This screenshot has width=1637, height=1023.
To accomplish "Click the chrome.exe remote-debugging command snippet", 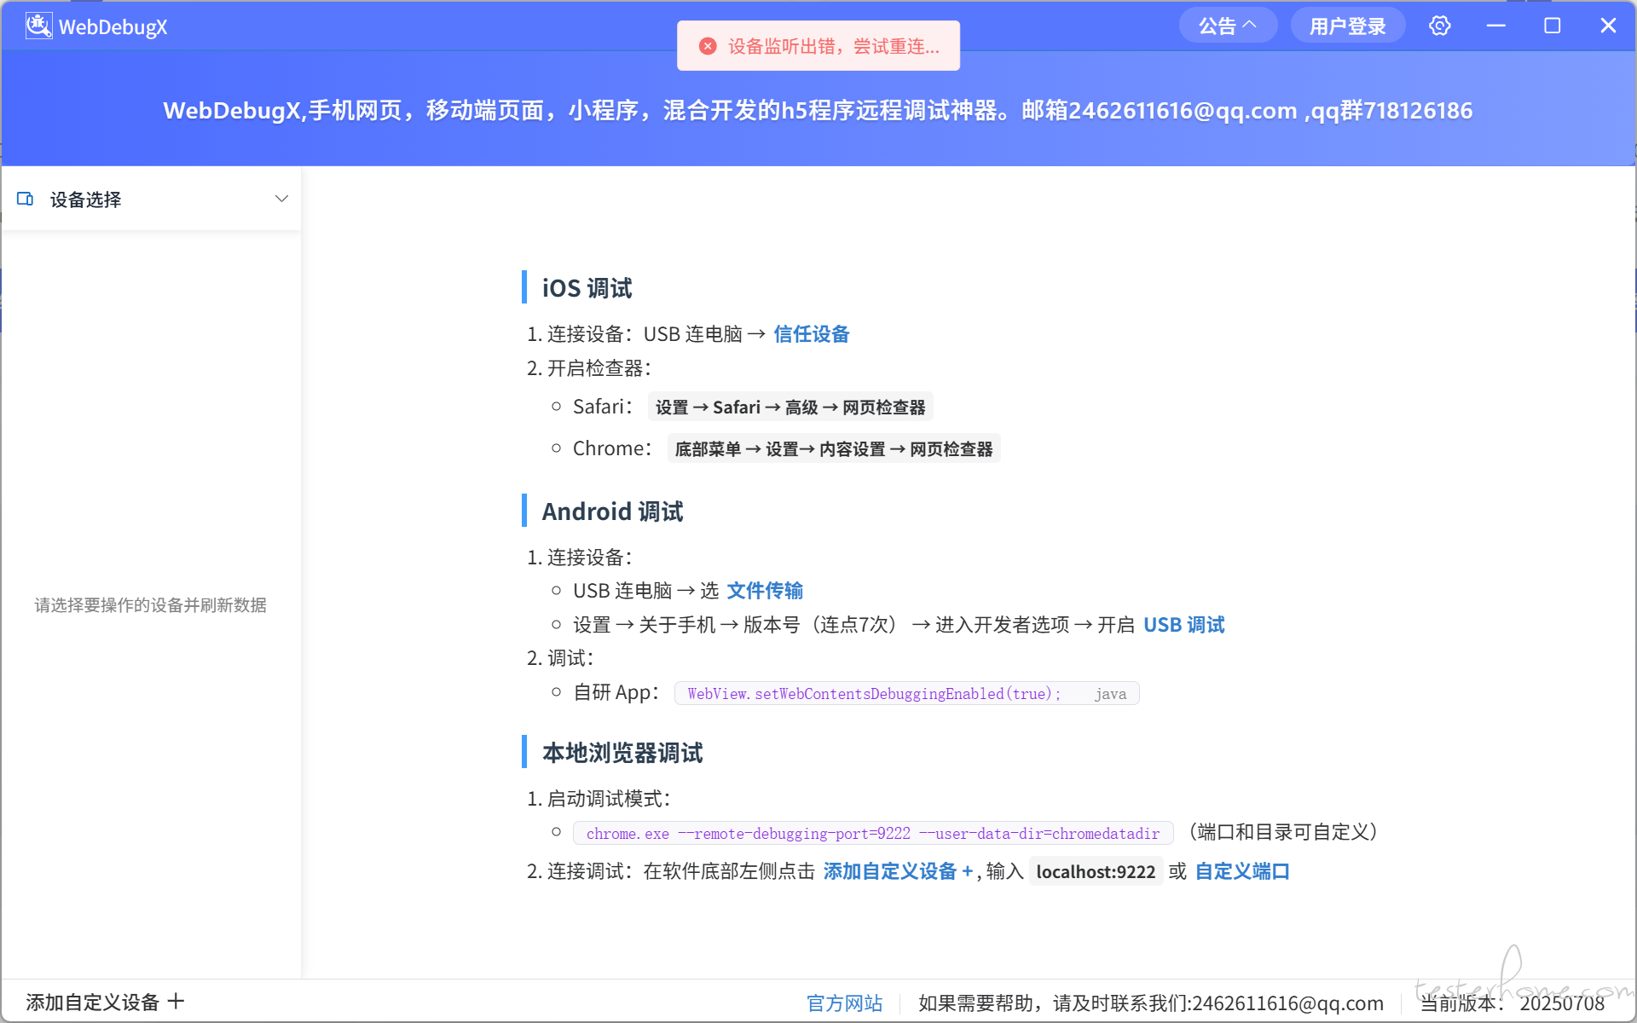I will (872, 834).
